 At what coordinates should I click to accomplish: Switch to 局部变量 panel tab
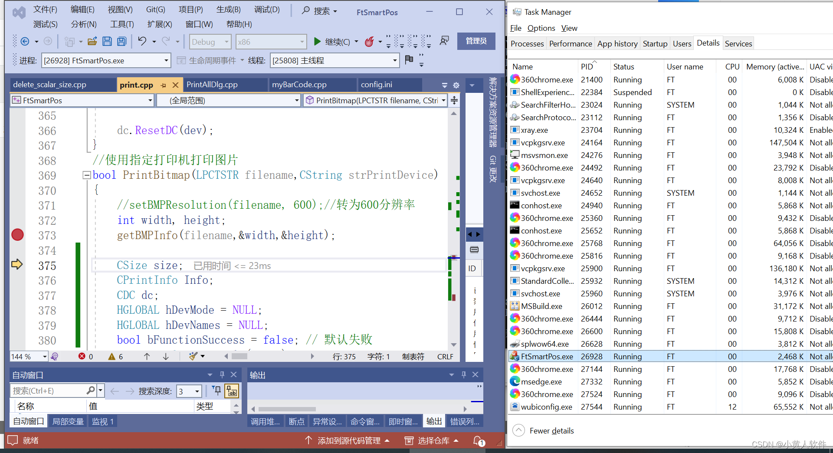pos(68,421)
